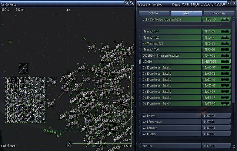237x151 pixels.
Task: Toggle the speaker sound icon in the title bar
Action: coord(229,3)
